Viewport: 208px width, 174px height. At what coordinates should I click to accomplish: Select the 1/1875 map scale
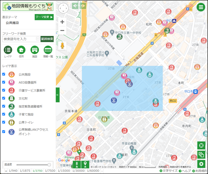[25, 171]
